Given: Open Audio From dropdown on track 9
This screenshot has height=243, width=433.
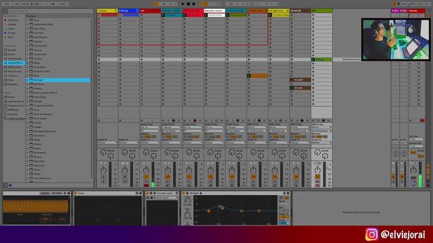Looking at the screenshot, I should click(150, 128).
